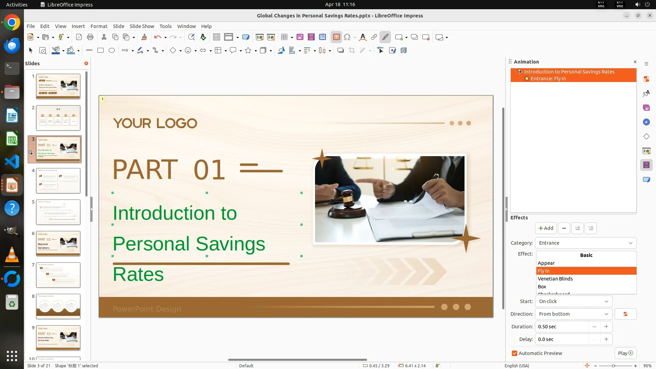Image resolution: width=656 pixels, height=369 pixels.
Task: Click the Display Grid toolbar icon
Action: point(216,37)
